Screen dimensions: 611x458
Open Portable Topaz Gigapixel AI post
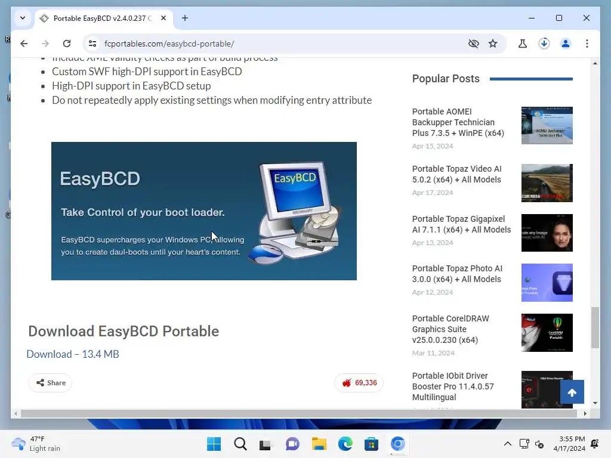tap(461, 224)
